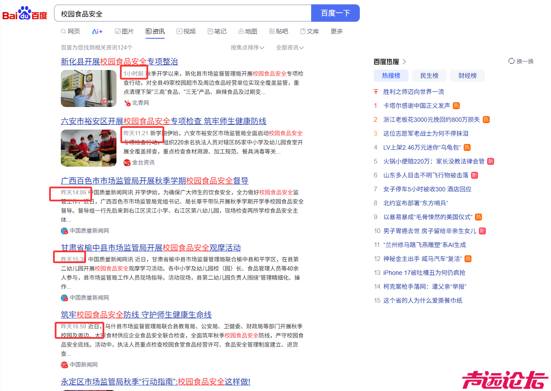Click the 百度热搜 panel title
551x391 pixels.
(386, 62)
